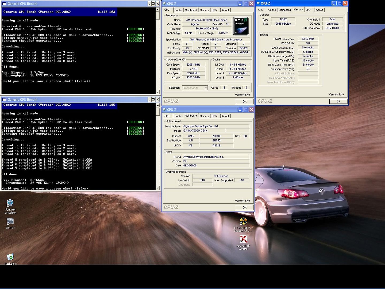This screenshot has height=289, width=385.
Task: Click CPU-Z title icon in CPU window
Action: (x=164, y=3)
